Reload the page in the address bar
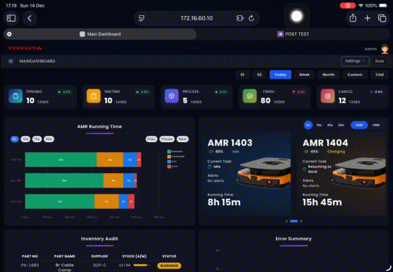Image resolution: width=393 pixels, height=272 pixels. click(251, 18)
